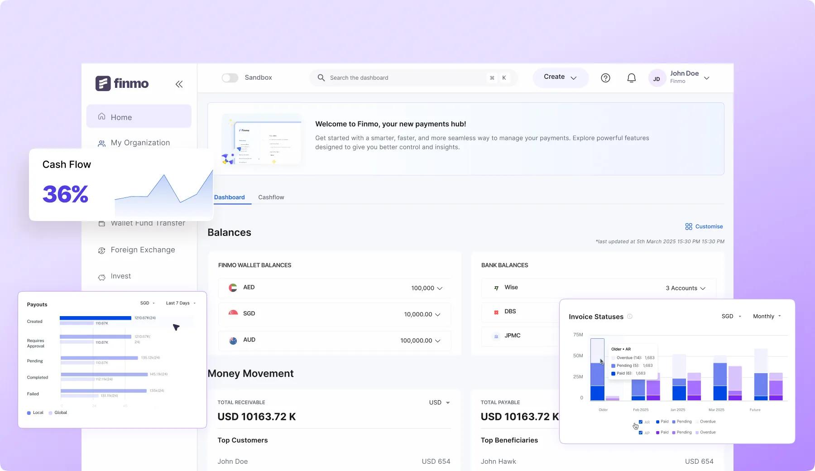Viewport: 815px width, 471px height.
Task: Uncheck the AP legend checkbox
Action: point(640,433)
